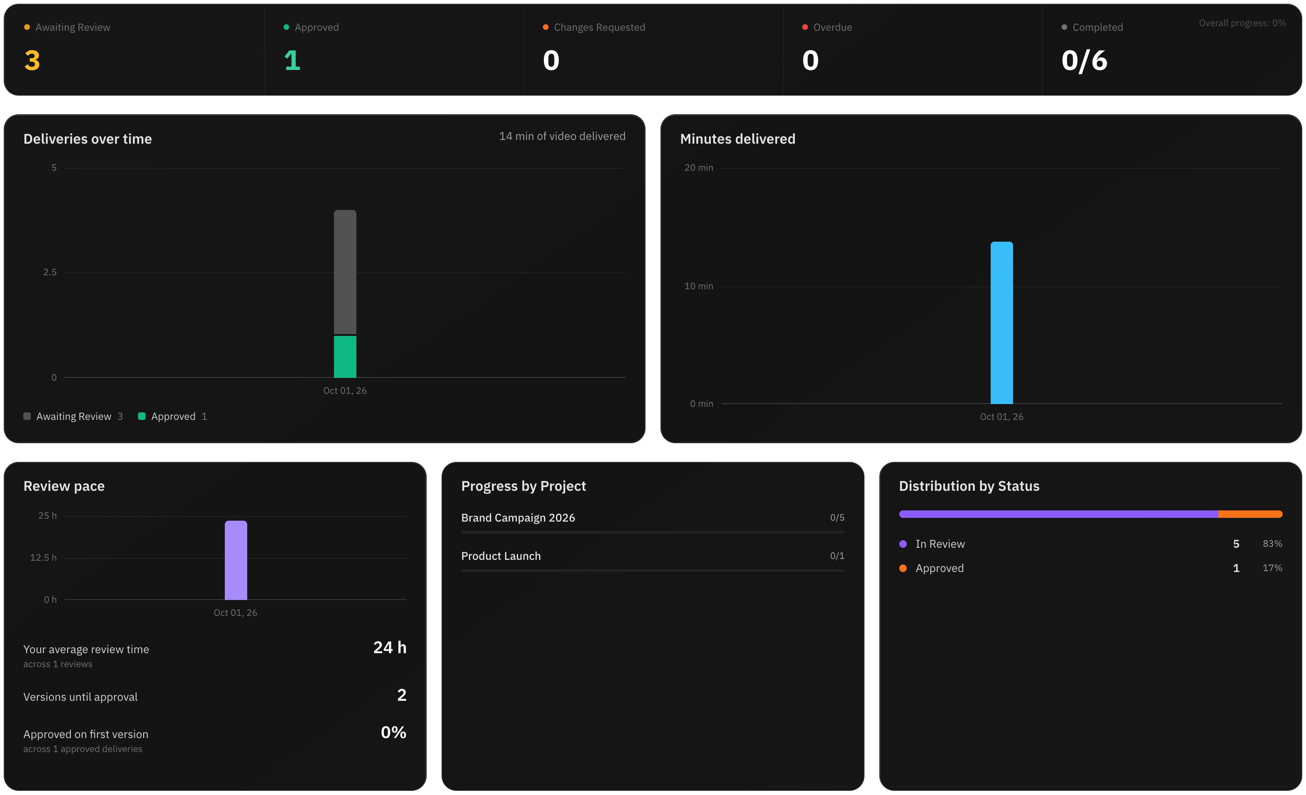
Task: Click the Minutes delivered heading
Action: (738, 139)
